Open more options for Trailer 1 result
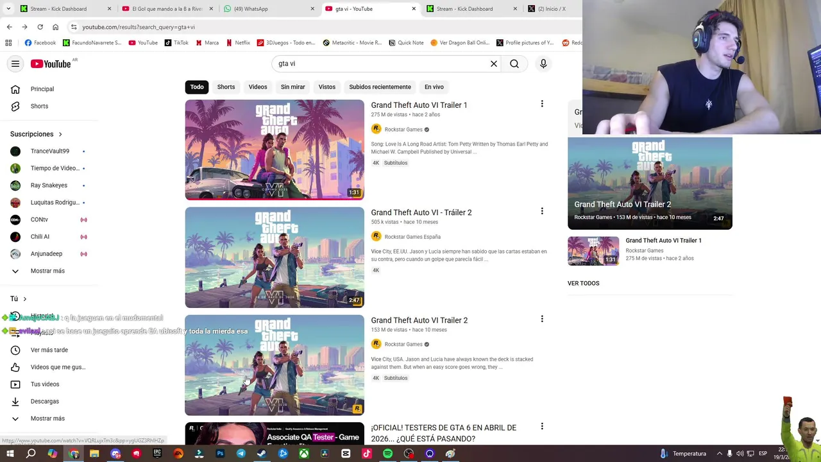 click(542, 104)
